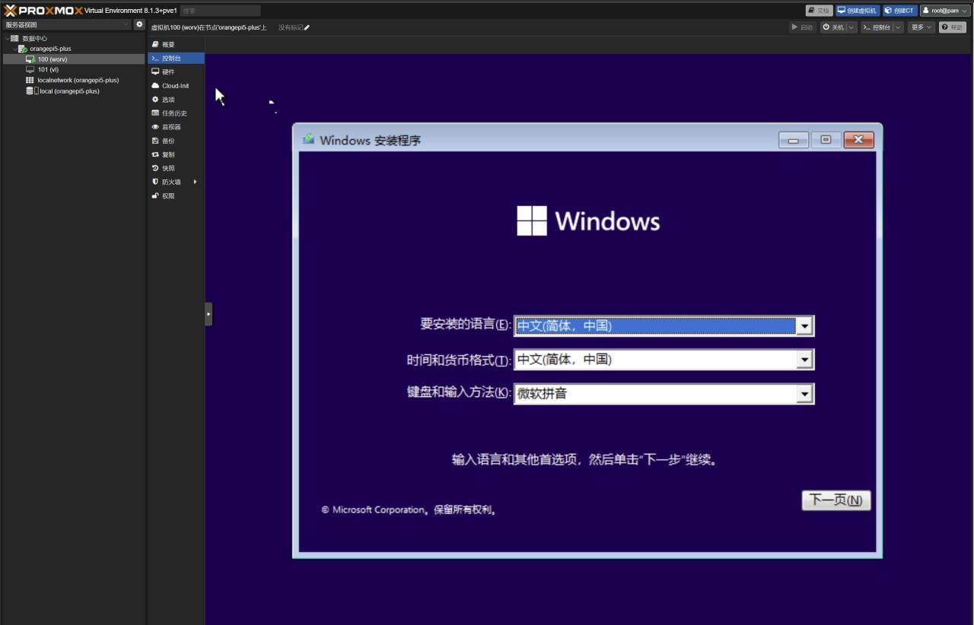Select VM 101 (vl) in tree

[x=74, y=69]
